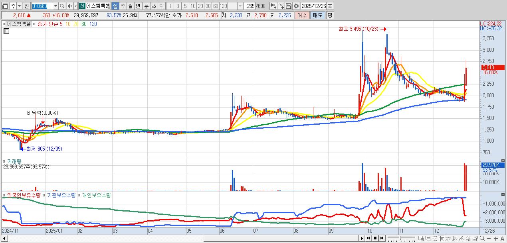
Task: Click the add candlestick chart icon
Action: [273, 6]
